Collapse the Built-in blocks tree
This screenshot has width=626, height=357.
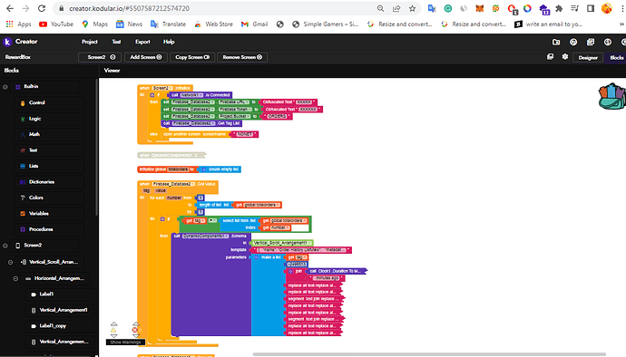5,87
